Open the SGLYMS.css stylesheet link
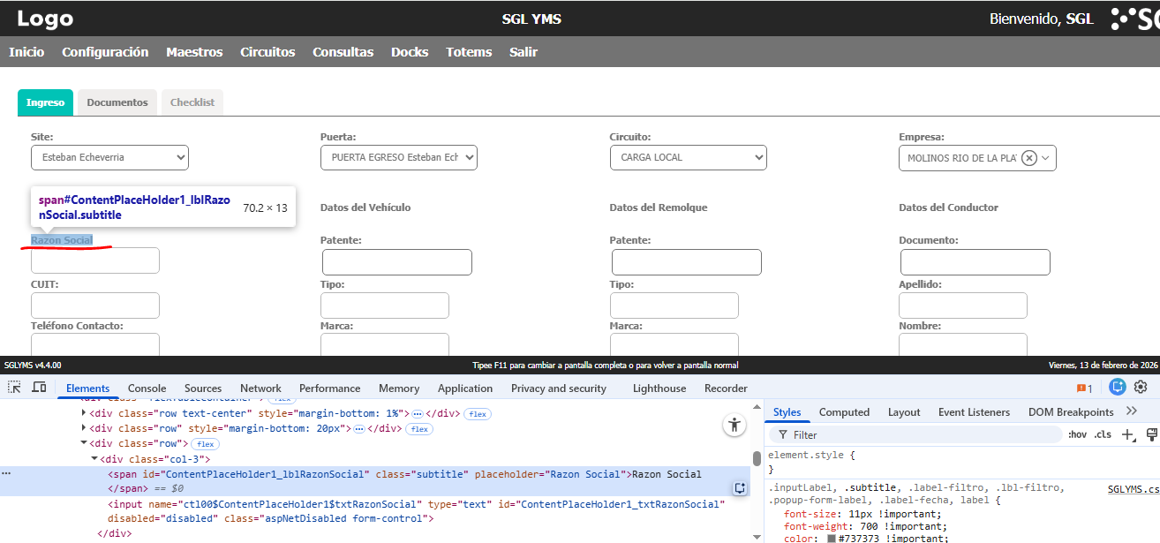 [1134, 489]
